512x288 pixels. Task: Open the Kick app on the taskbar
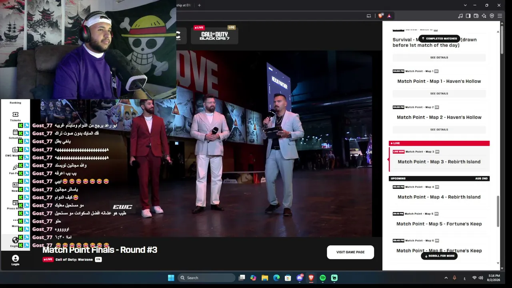click(334, 278)
